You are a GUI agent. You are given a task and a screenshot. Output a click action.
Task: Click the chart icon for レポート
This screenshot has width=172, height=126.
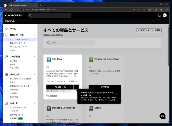[x=7, y=103]
